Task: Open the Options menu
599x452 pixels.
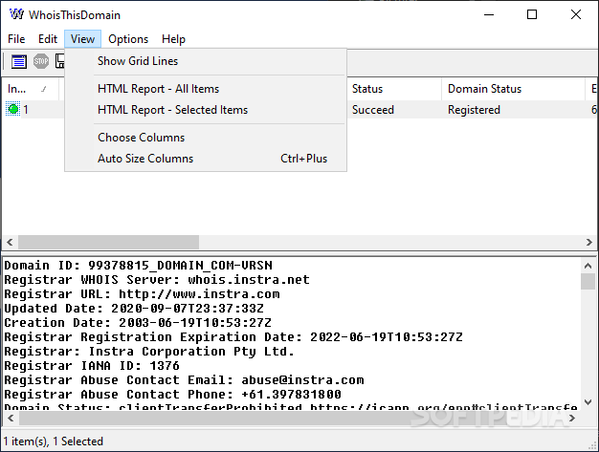Action: [x=128, y=39]
